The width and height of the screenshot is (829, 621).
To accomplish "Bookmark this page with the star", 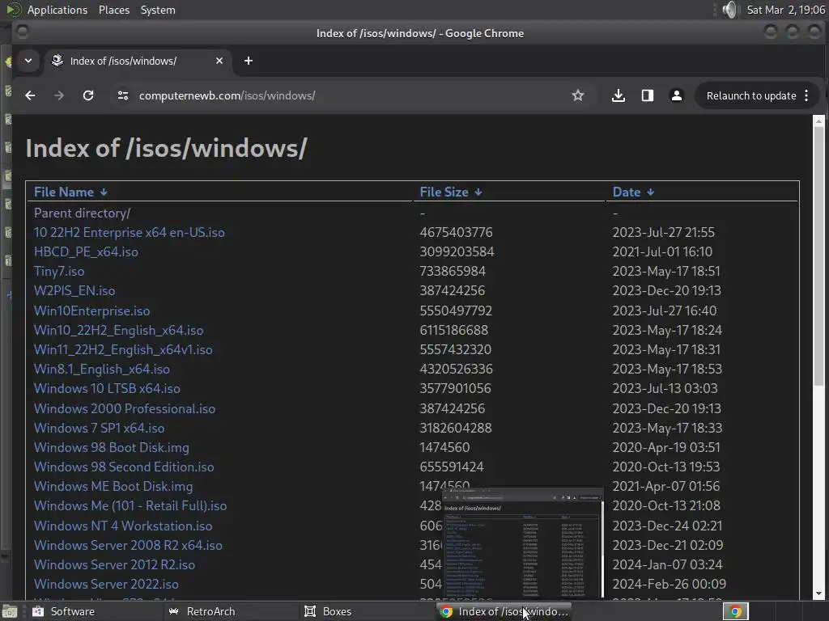I will [578, 95].
